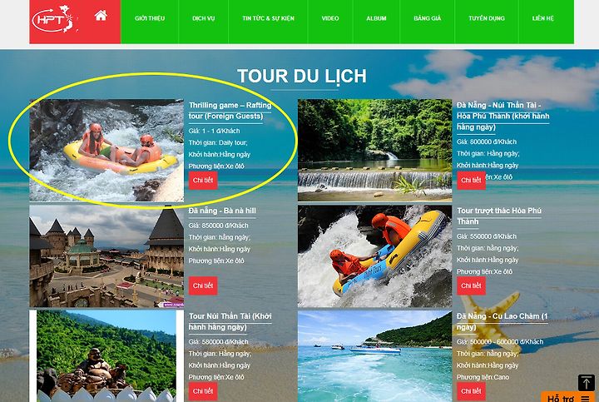Open Liên Hệ contact page
The image size is (599, 402).
coord(542,18)
